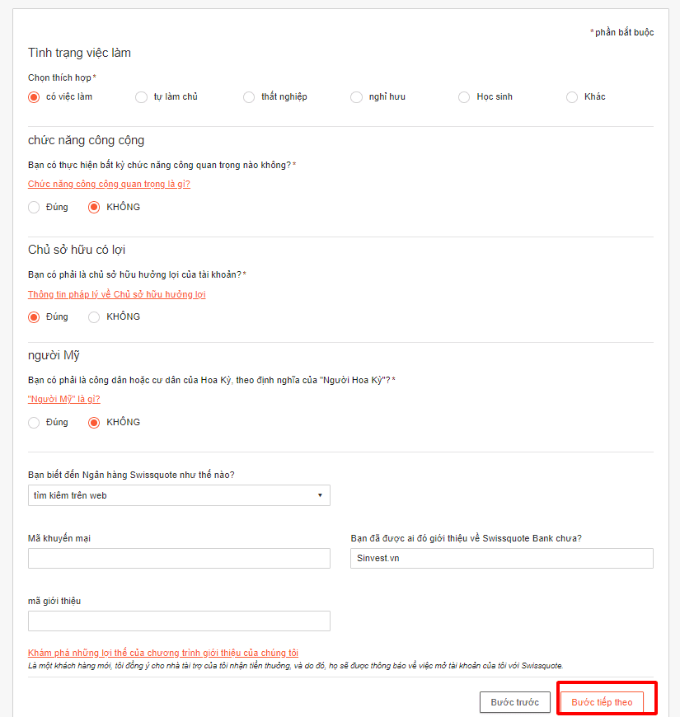Choose "Khác" as employment status
This screenshot has width=680, height=717.
(572, 97)
